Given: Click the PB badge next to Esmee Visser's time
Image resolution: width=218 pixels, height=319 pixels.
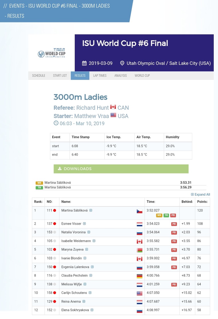Looking at the screenshot, I should pyautogui.click(x=174, y=224).
